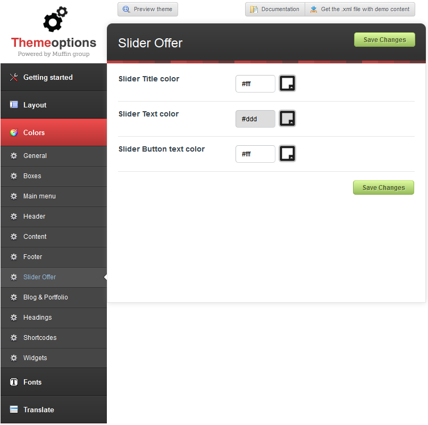Image resolution: width=428 pixels, height=425 pixels.
Task: Click the Theme options gears logo
Action: [x=55, y=20]
